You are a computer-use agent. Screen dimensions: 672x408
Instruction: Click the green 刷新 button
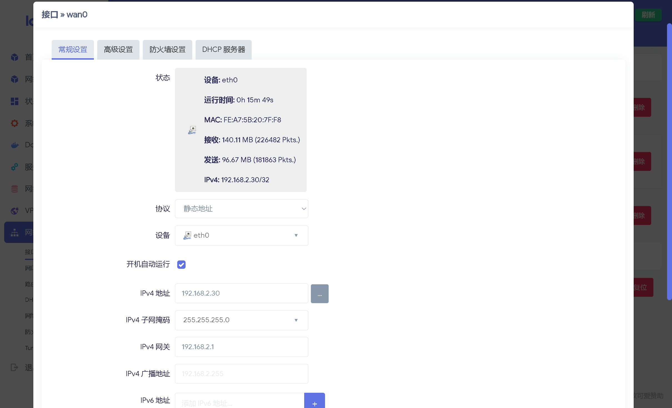point(648,15)
